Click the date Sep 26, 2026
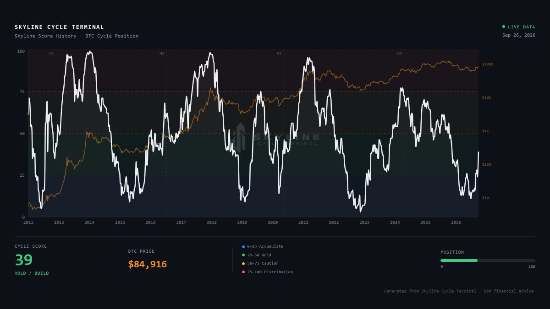 [519, 35]
